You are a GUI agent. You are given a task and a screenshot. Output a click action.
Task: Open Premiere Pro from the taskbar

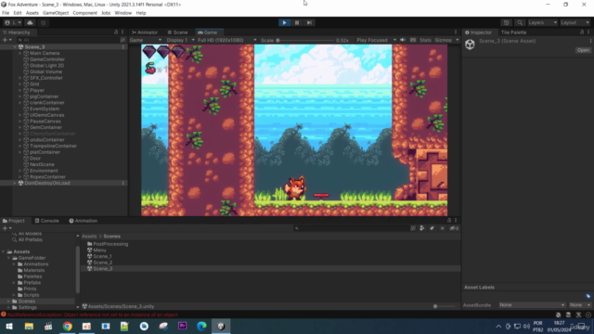(182, 327)
